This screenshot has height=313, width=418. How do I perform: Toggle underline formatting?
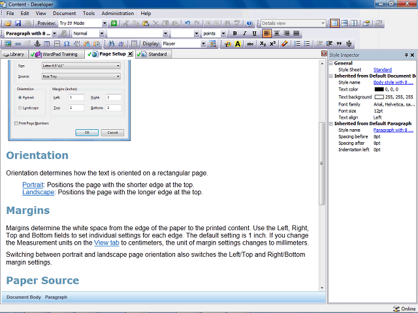point(254,33)
